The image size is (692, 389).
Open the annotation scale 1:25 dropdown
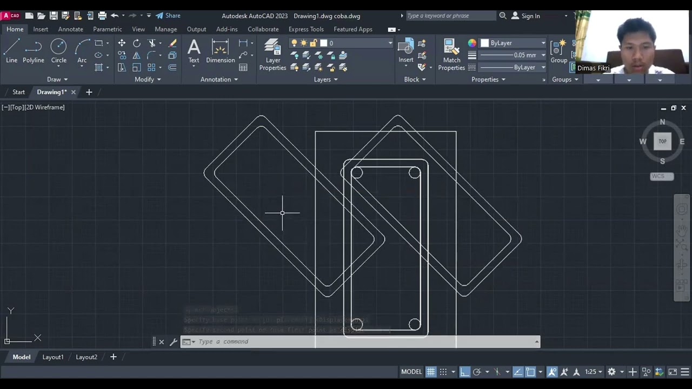(x=594, y=372)
